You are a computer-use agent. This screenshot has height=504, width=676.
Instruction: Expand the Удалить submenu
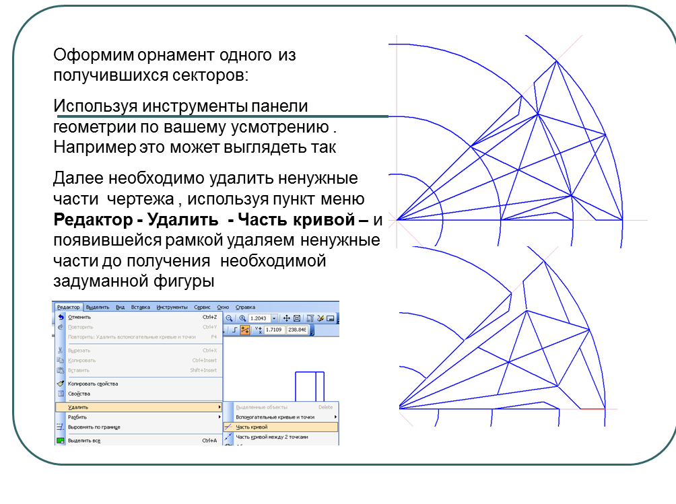pyautogui.click(x=139, y=407)
